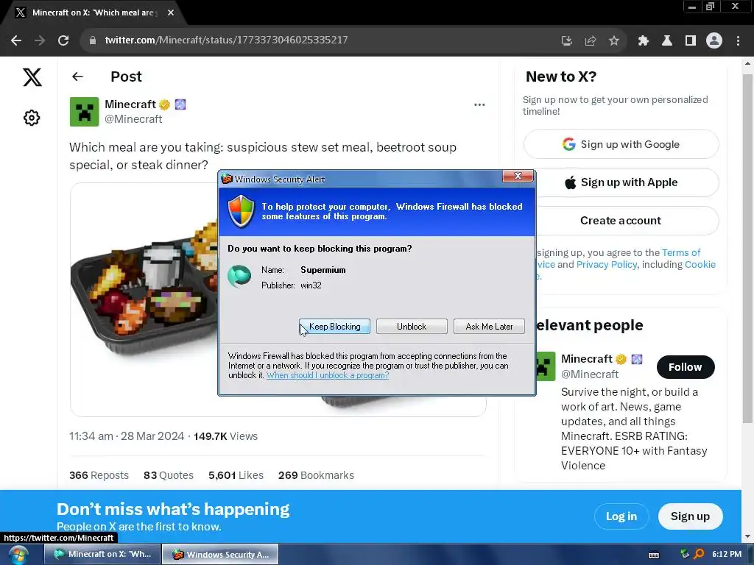This screenshot has height=565, width=754.
Task: Click the magnifier icon in system tray
Action: (699, 554)
